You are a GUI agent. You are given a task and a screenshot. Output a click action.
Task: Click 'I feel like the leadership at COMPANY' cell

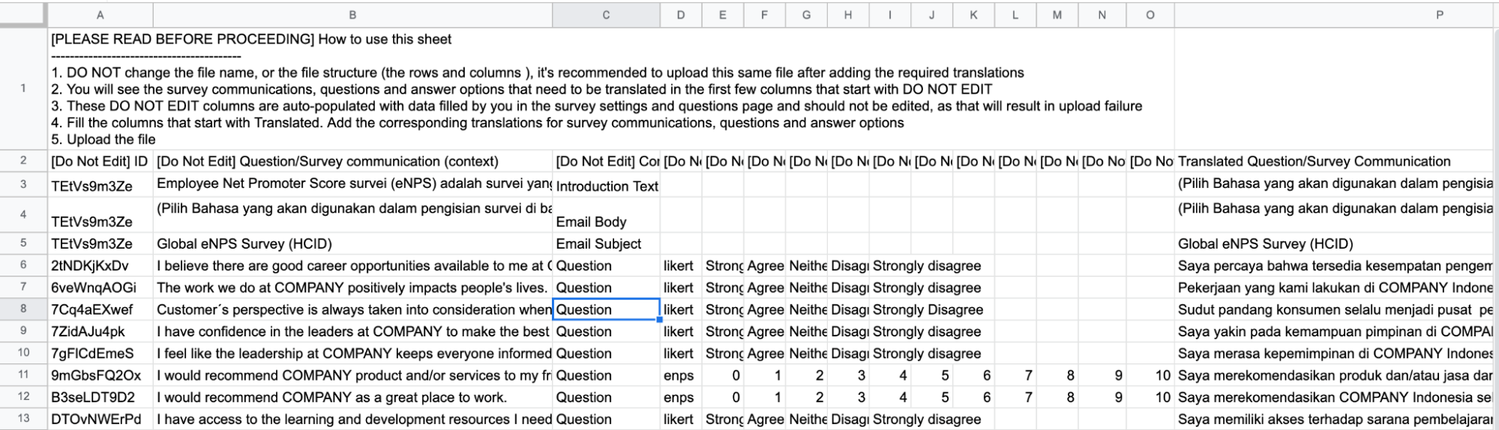click(352, 354)
